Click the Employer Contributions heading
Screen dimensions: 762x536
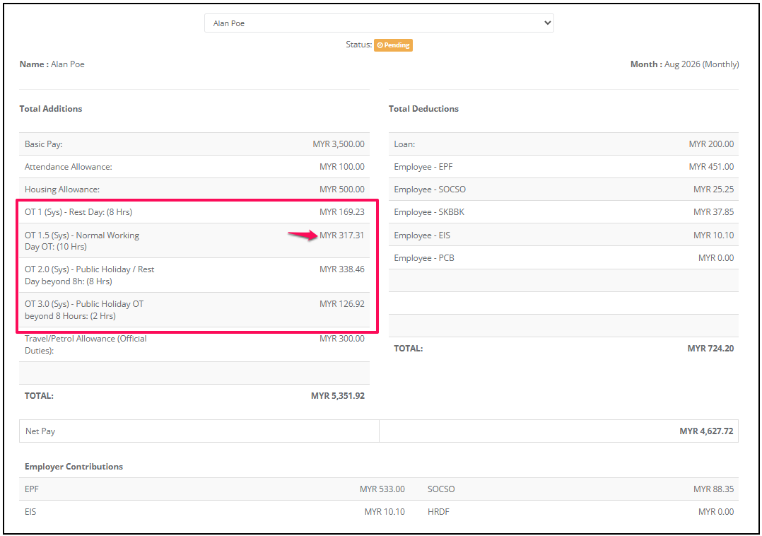[x=74, y=467]
